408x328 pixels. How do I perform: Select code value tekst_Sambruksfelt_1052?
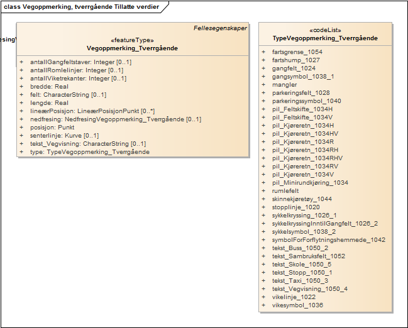308,256
